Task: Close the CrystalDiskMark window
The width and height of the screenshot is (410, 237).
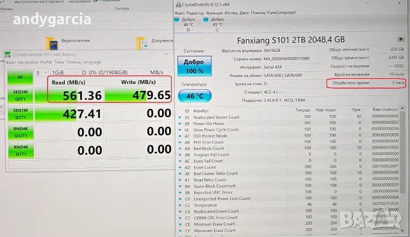Action: [167, 54]
